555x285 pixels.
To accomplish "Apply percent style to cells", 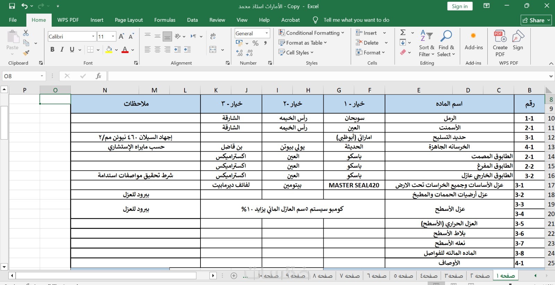I will tap(256, 43).
